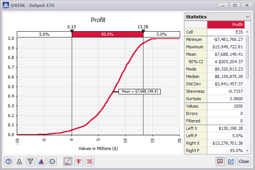
Task: Click the export graph icon
Action: [x=231, y=161]
